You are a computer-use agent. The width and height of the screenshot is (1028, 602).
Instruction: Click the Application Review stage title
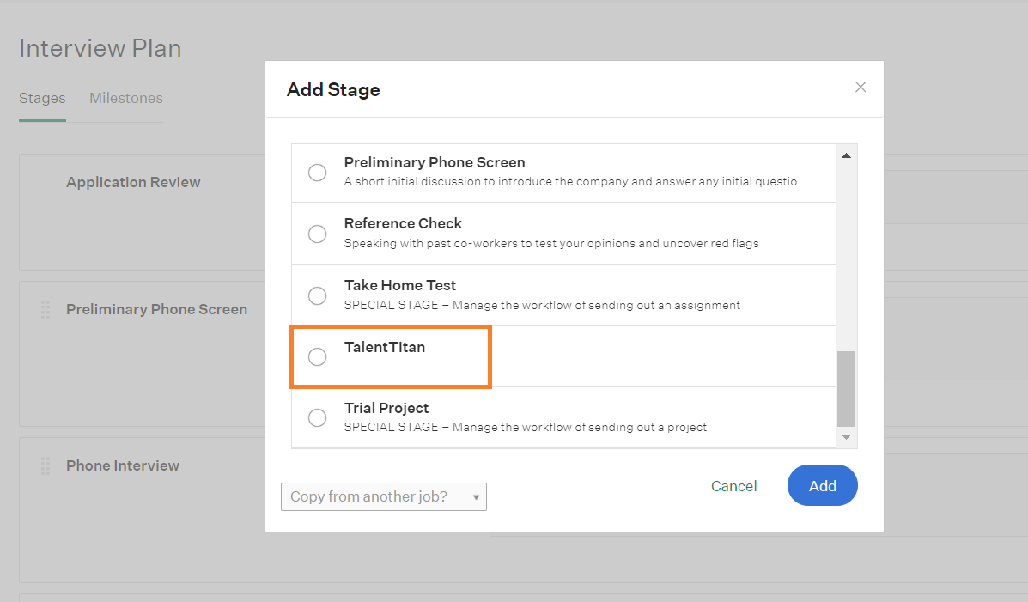click(133, 182)
